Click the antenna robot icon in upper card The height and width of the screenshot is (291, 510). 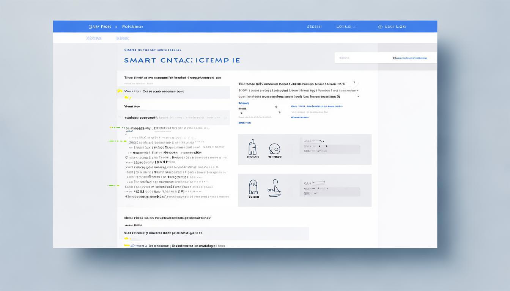pos(252,147)
